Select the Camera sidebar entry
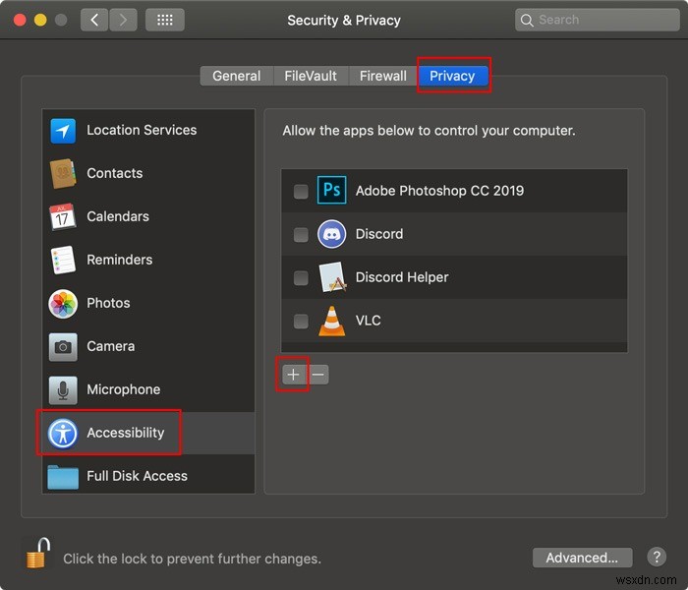 point(148,346)
